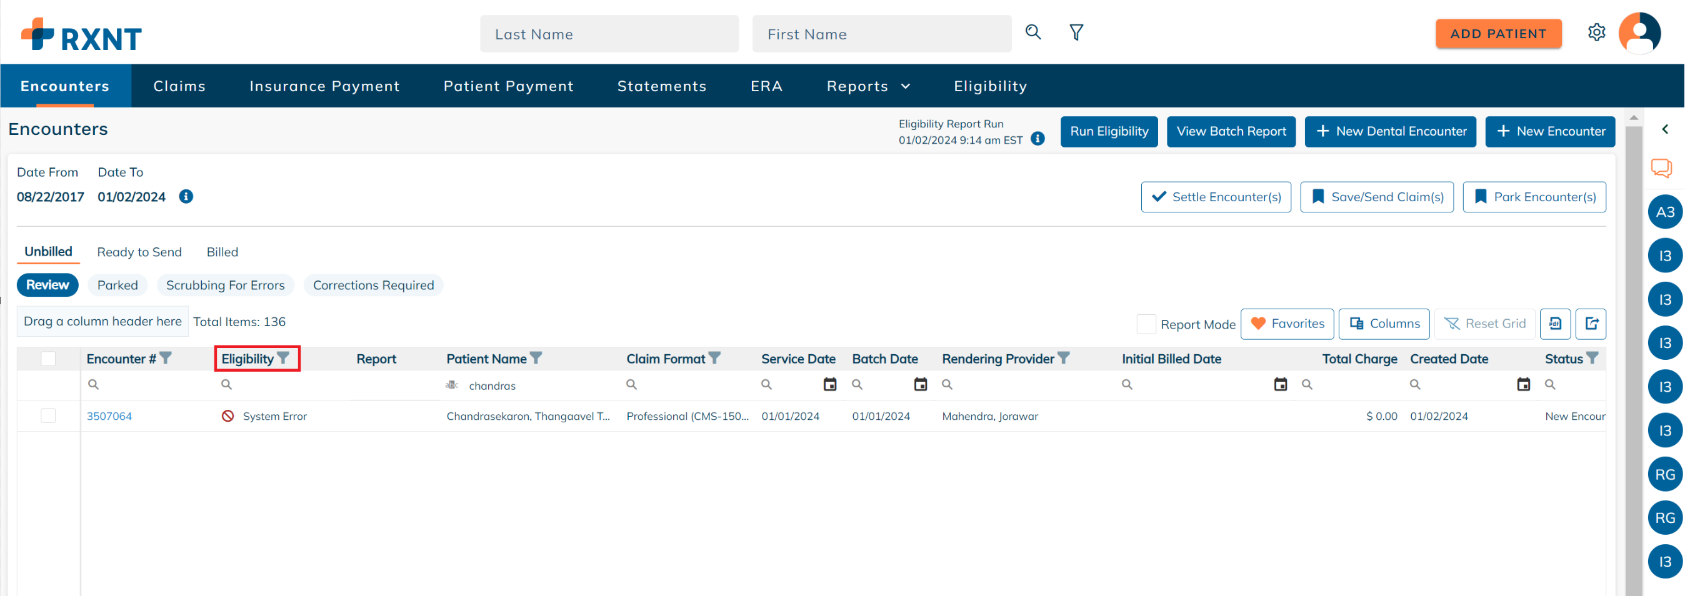Check the select-all header checkbox
The width and height of the screenshot is (1685, 596).
[x=48, y=359]
